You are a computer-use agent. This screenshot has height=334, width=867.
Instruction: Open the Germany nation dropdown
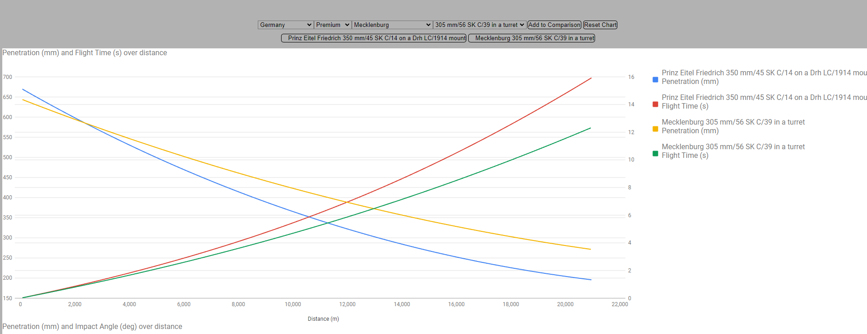click(x=286, y=25)
